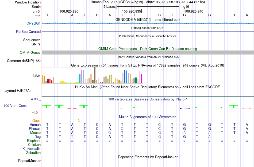Click the AIM1 GTEx label
Image resolution: width=254 pixels, height=167 pixels.
pyautogui.click(x=36, y=76)
